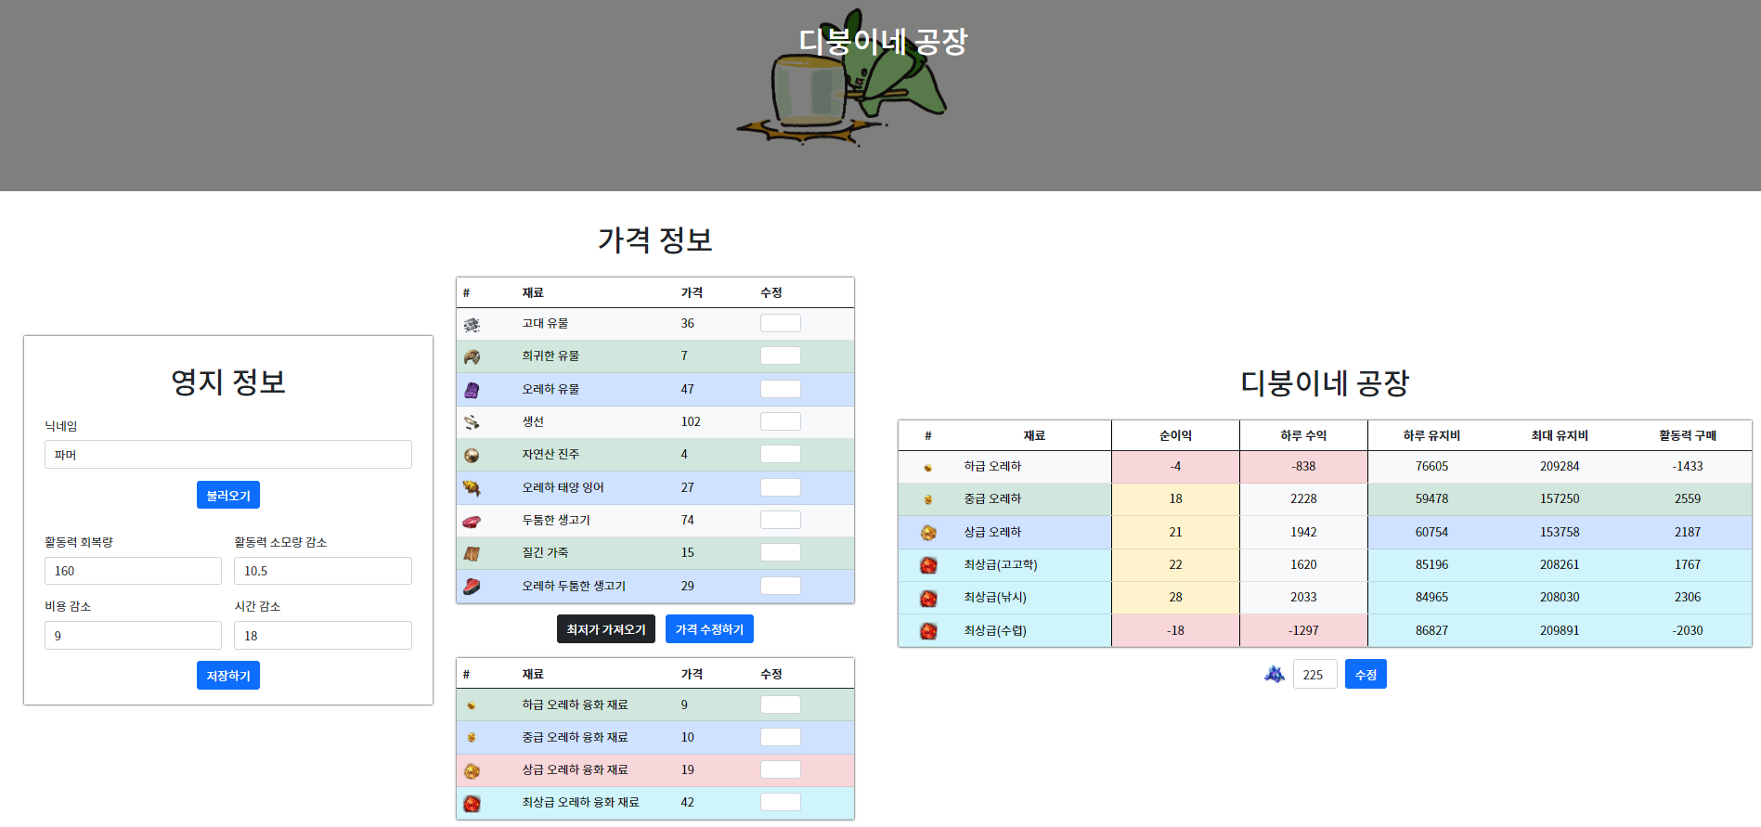Click the 최상급(낚시) row label
The height and width of the screenshot is (827, 1761).
[x=995, y=598]
